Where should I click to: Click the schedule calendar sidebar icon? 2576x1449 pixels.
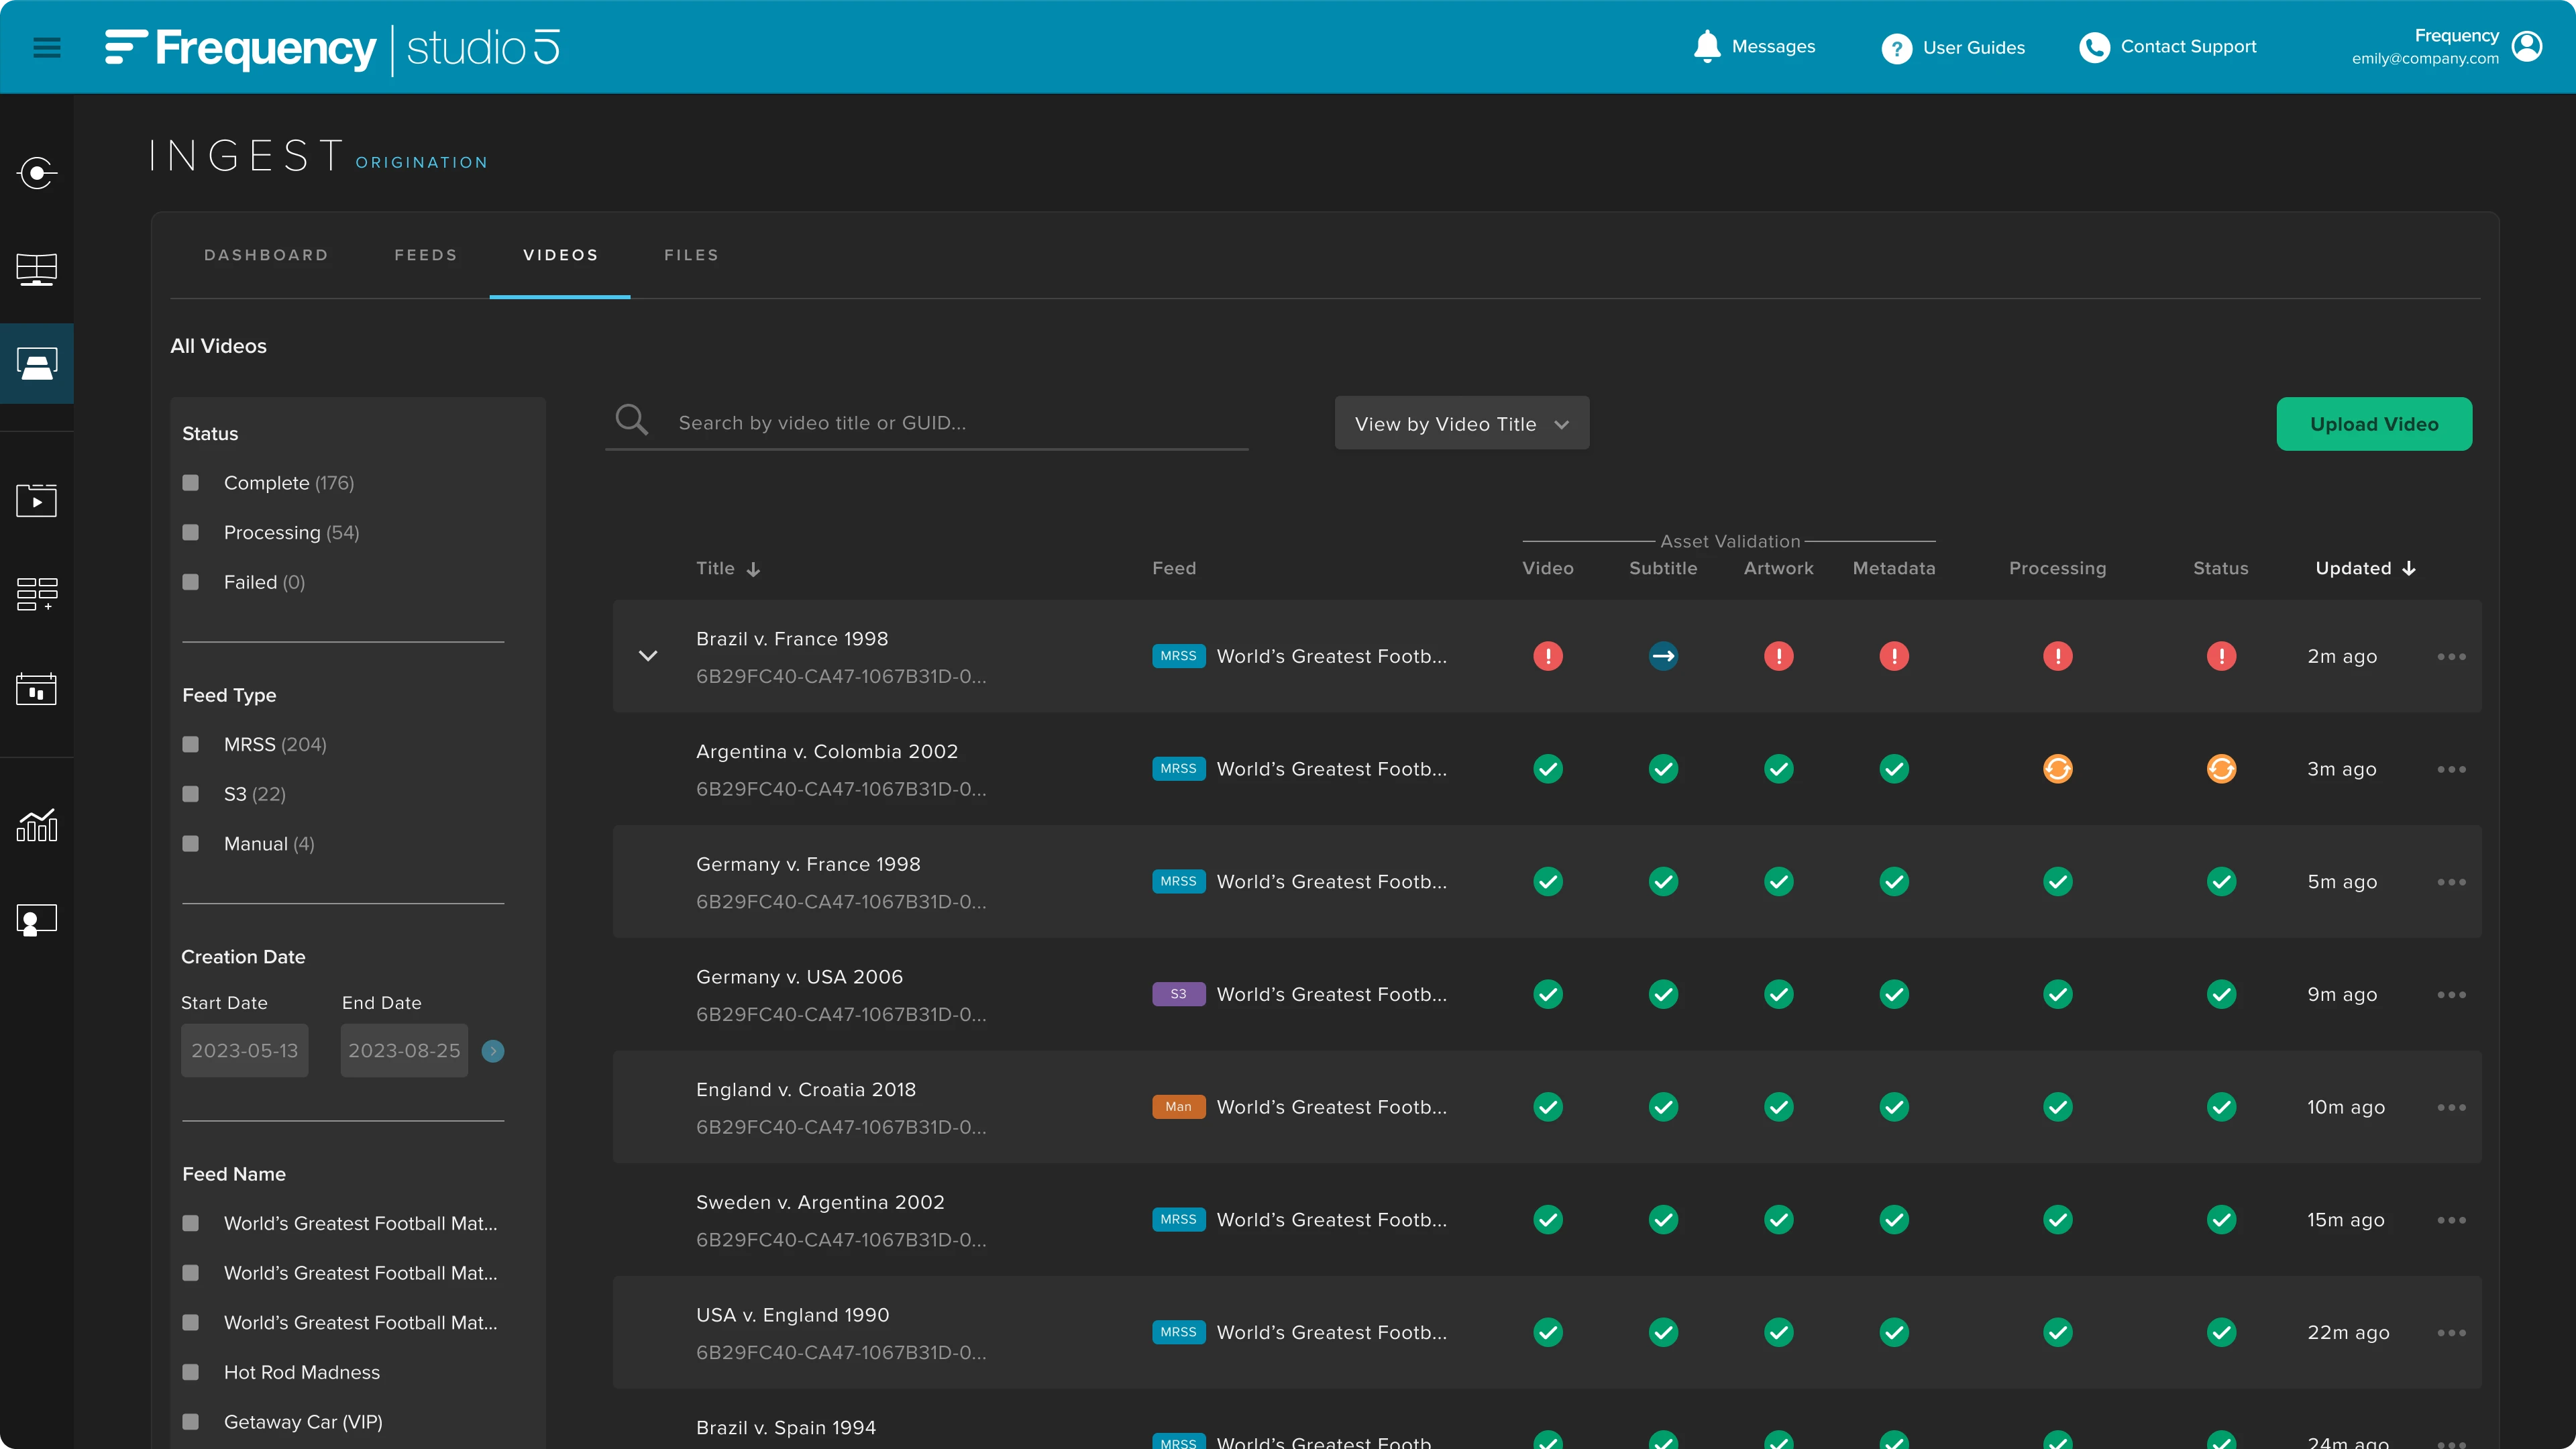37,689
